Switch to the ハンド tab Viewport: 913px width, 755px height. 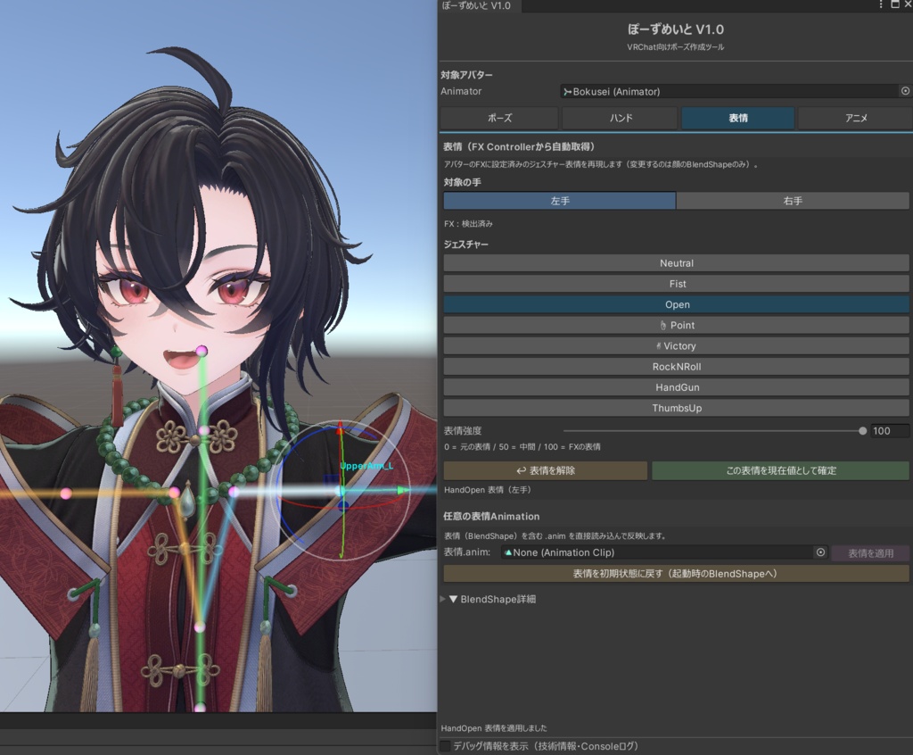click(x=621, y=118)
